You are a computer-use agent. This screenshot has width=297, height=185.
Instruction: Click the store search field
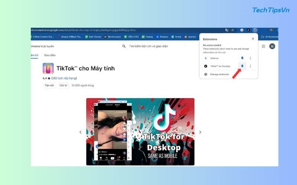coord(148,46)
